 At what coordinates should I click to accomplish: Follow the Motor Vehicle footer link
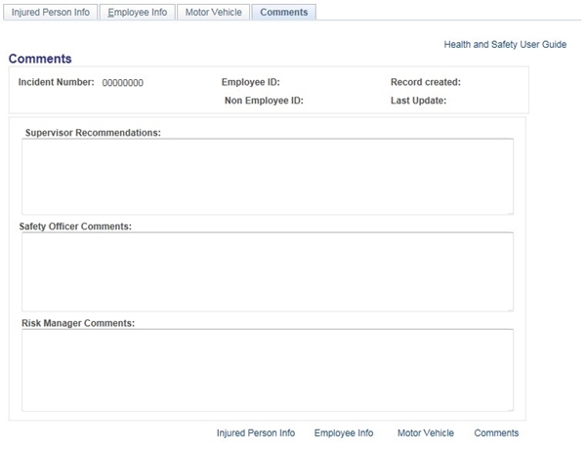[x=426, y=432]
